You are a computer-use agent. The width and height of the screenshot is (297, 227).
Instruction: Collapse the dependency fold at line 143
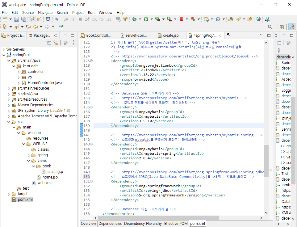pos(91,144)
